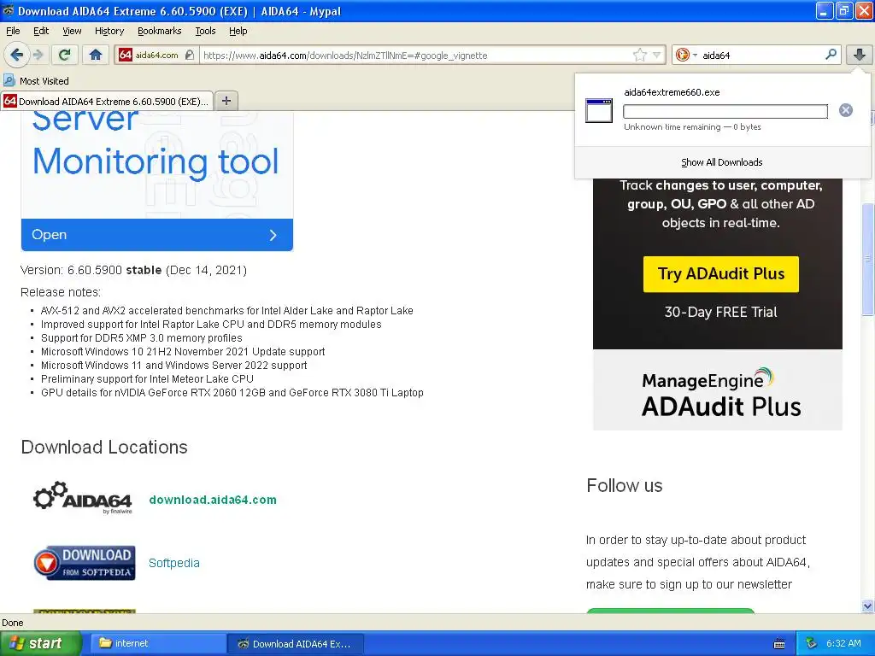Click the 30-Day FREE Trial text
Screen dimensions: 875x656
(x=720, y=312)
